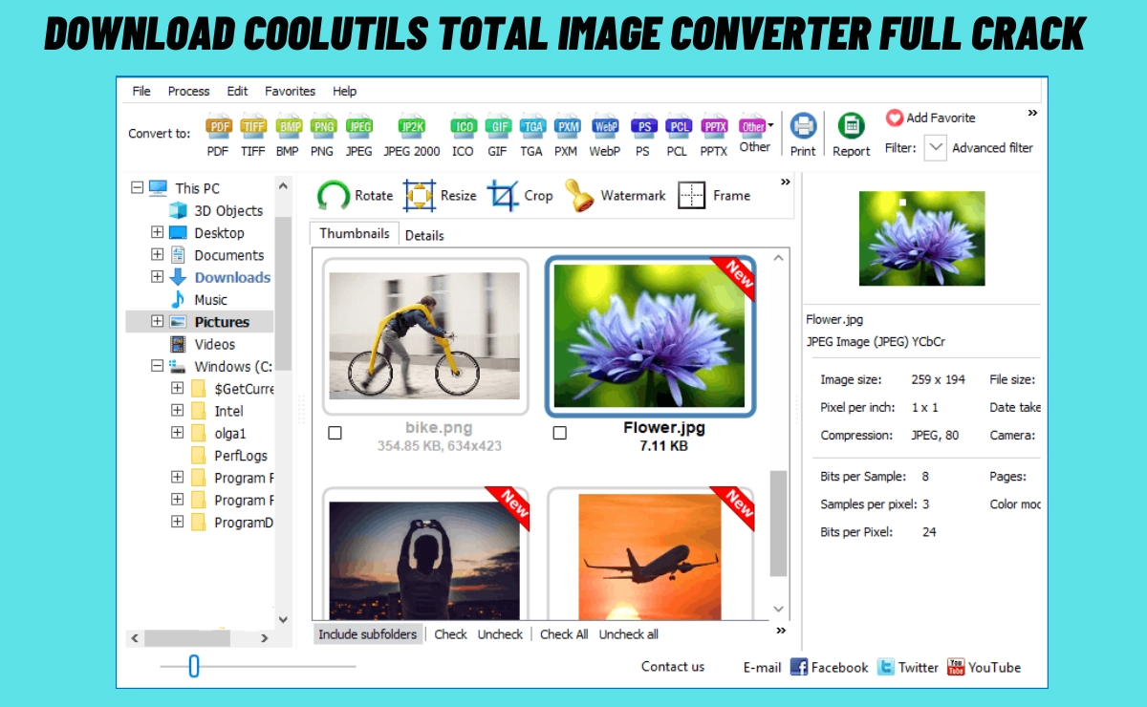The width and height of the screenshot is (1147, 707).
Task: Use the Crop tool
Action: (x=520, y=195)
